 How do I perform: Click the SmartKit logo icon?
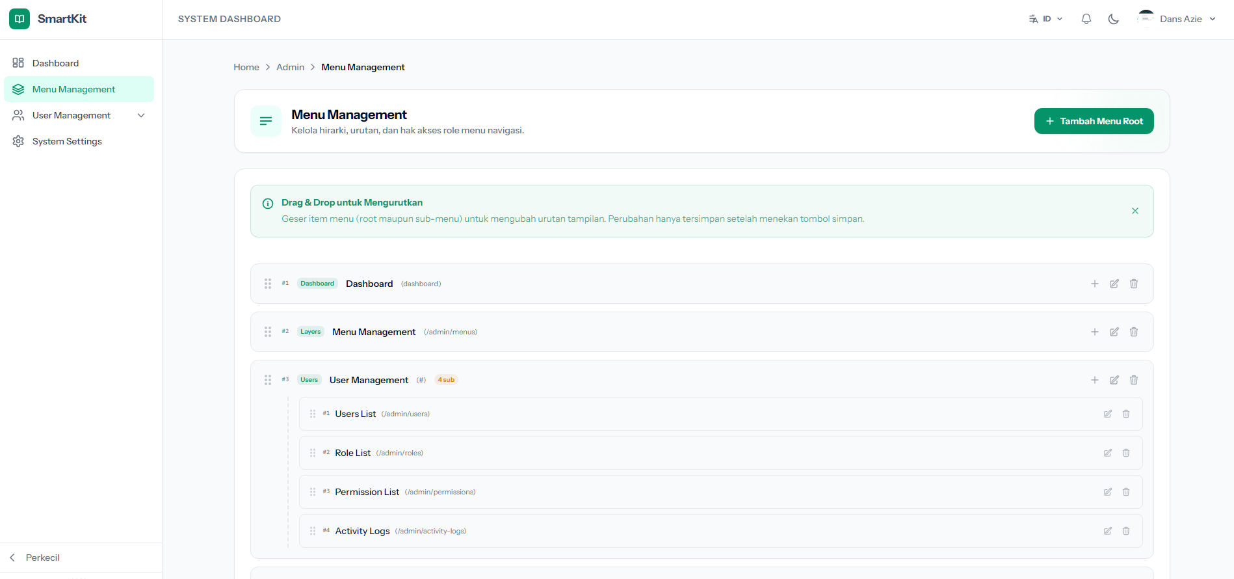pyautogui.click(x=20, y=19)
